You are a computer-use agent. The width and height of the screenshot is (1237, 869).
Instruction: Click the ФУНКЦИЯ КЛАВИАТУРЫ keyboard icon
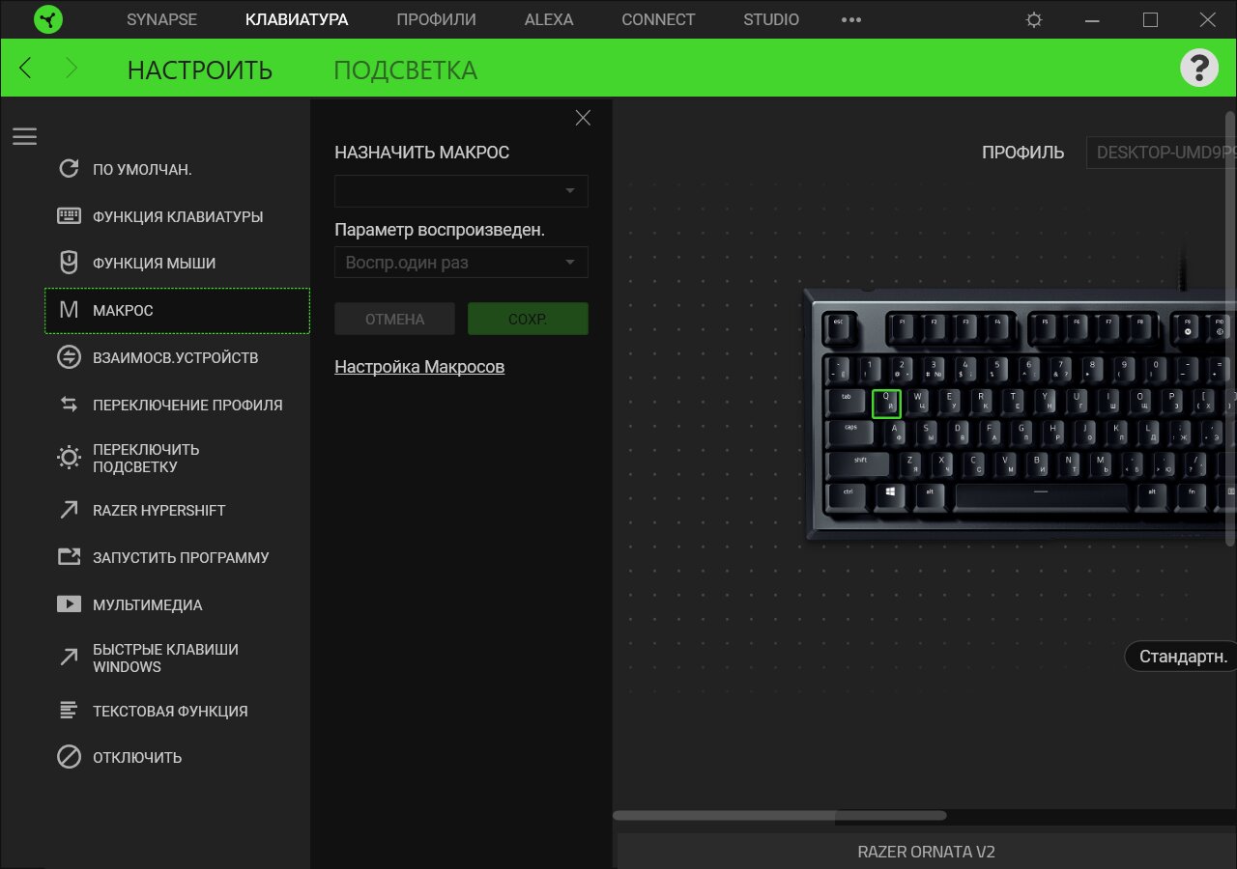pyautogui.click(x=69, y=216)
